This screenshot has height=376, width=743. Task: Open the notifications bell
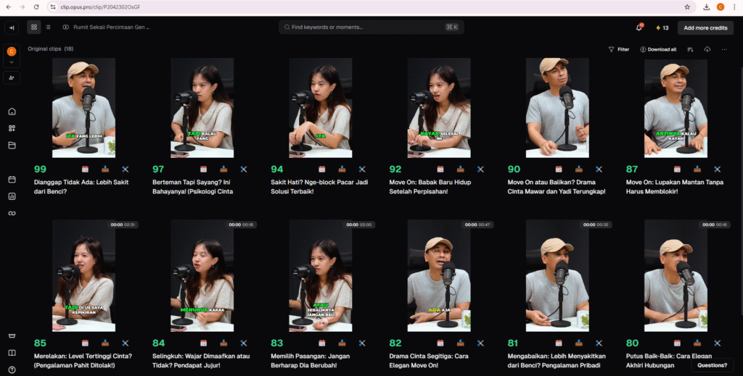pos(639,28)
